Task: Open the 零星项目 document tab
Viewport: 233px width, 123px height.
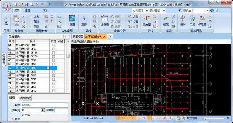Action: coord(78,37)
